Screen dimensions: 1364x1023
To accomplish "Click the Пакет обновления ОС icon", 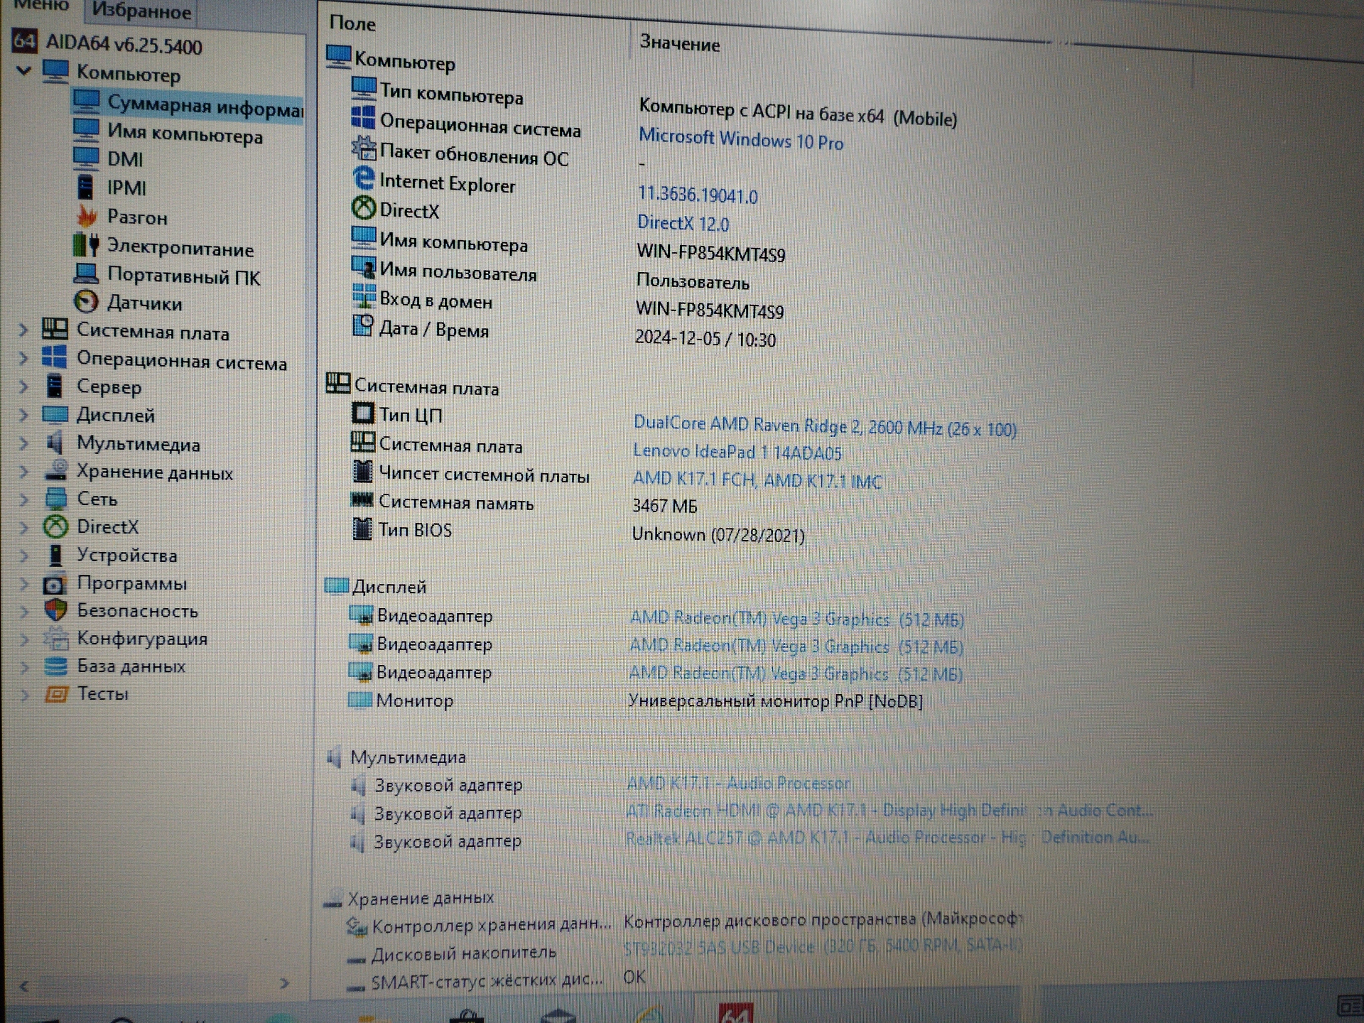I will (364, 148).
